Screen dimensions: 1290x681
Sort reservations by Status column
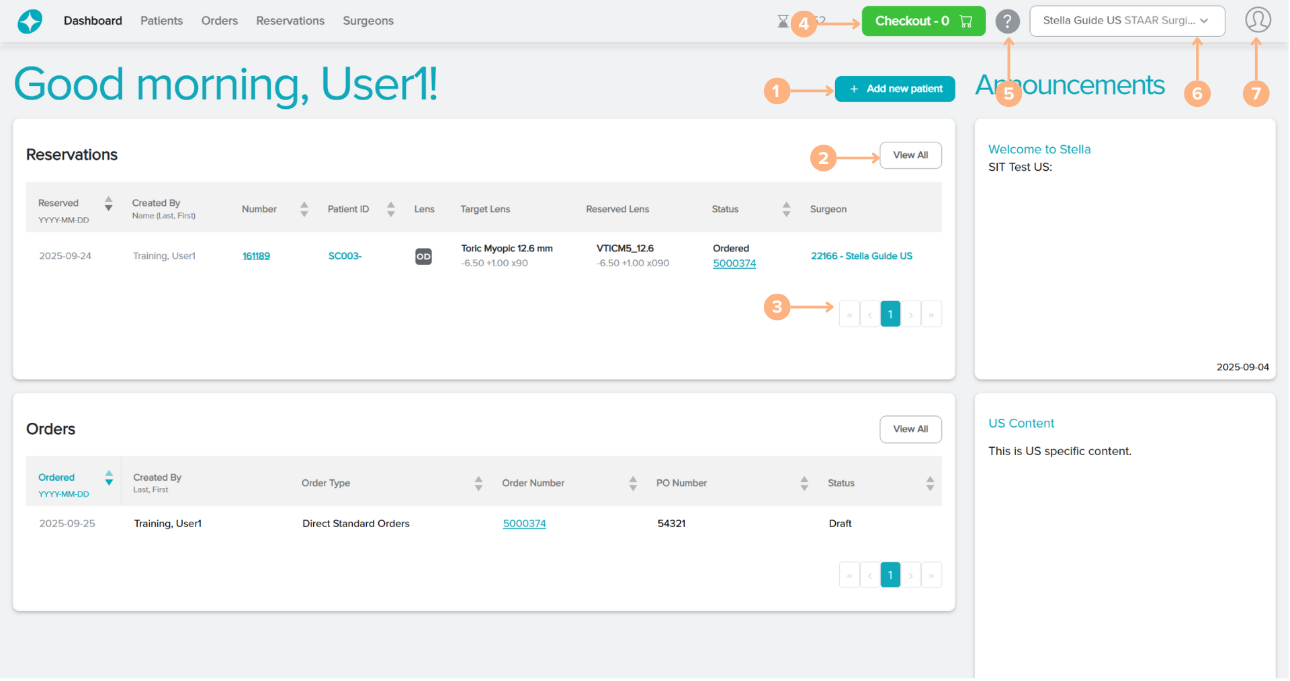(786, 210)
